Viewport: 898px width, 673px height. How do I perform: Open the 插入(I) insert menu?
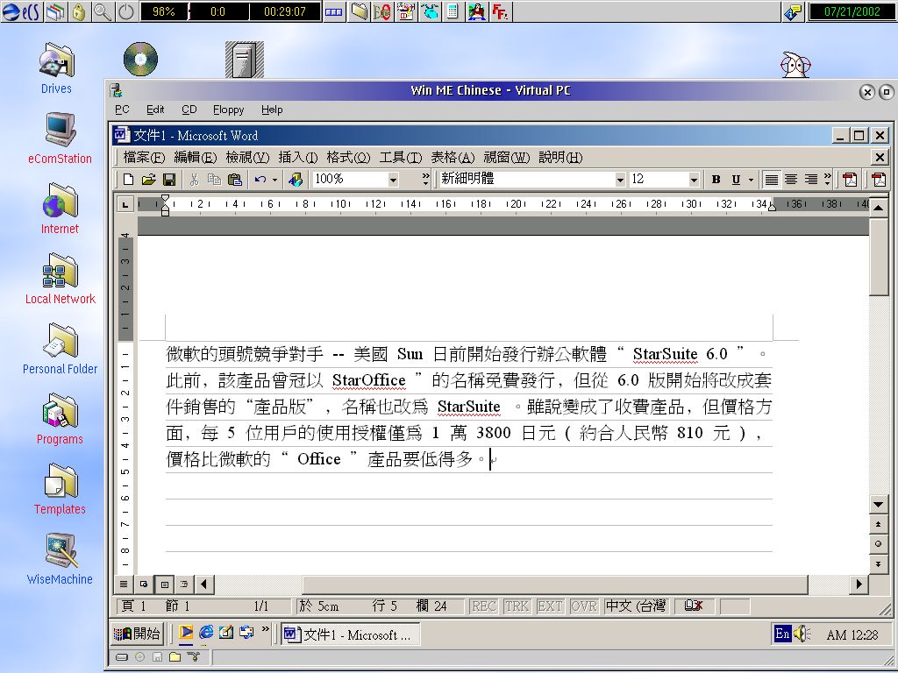tap(298, 158)
